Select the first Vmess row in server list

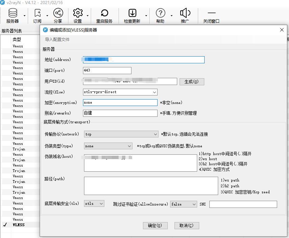[x=20, y=46]
